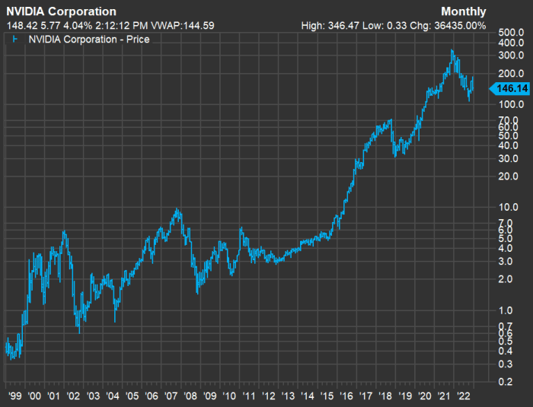Click the Chg: 36435.00% statistic
533x407 pixels.
coord(448,25)
